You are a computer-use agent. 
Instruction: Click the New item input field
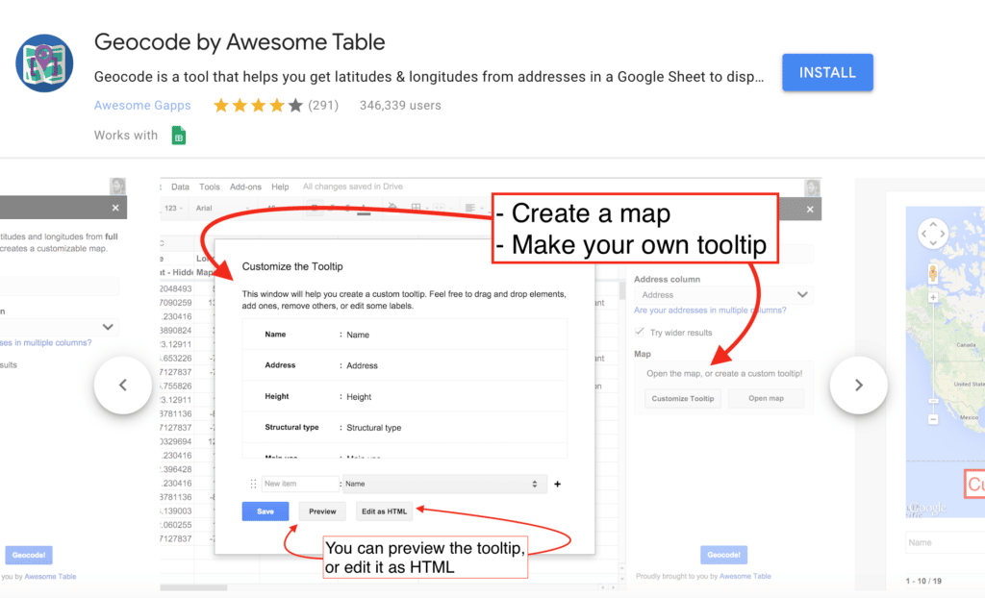(300, 484)
